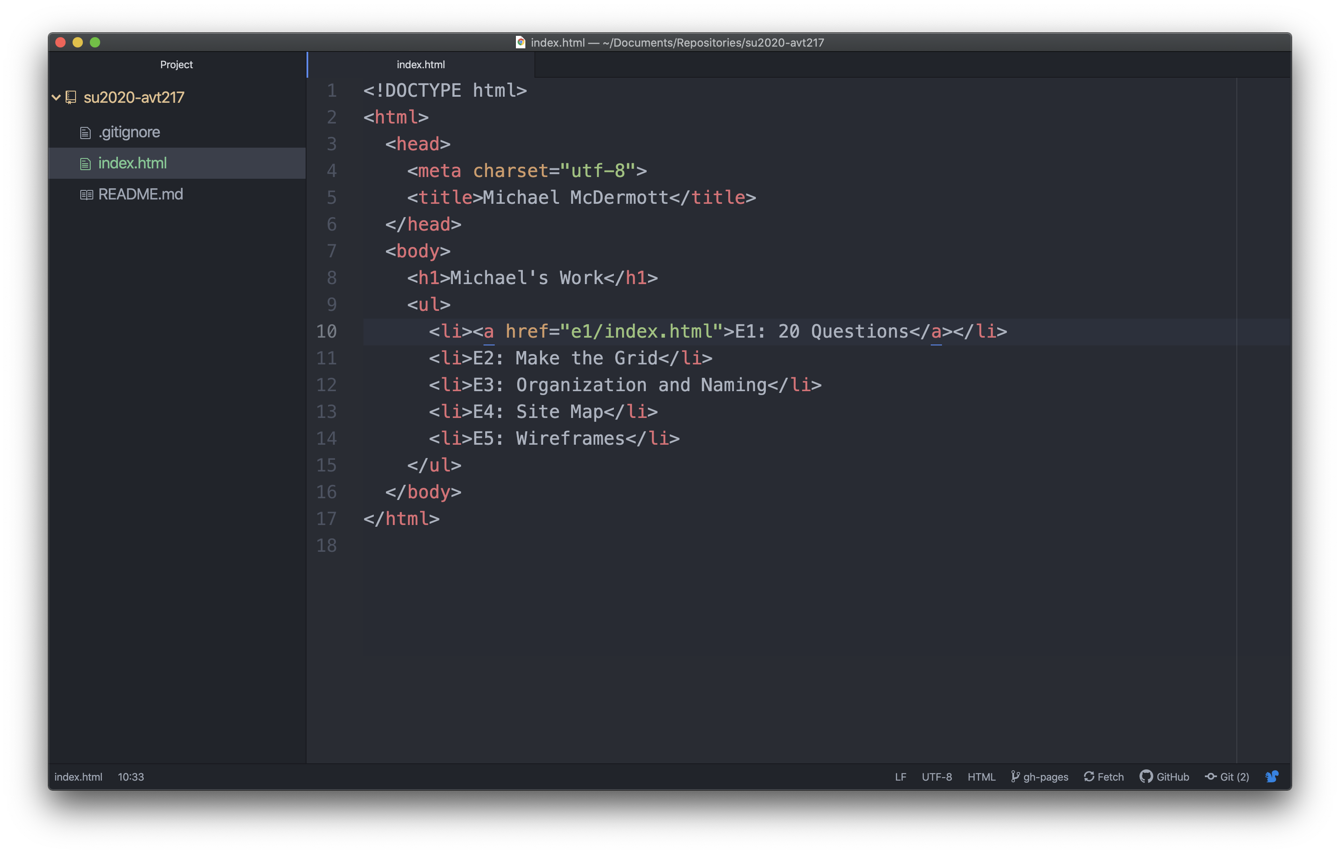
Task: Click the closing html tag on line 17
Action: [x=401, y=518]
